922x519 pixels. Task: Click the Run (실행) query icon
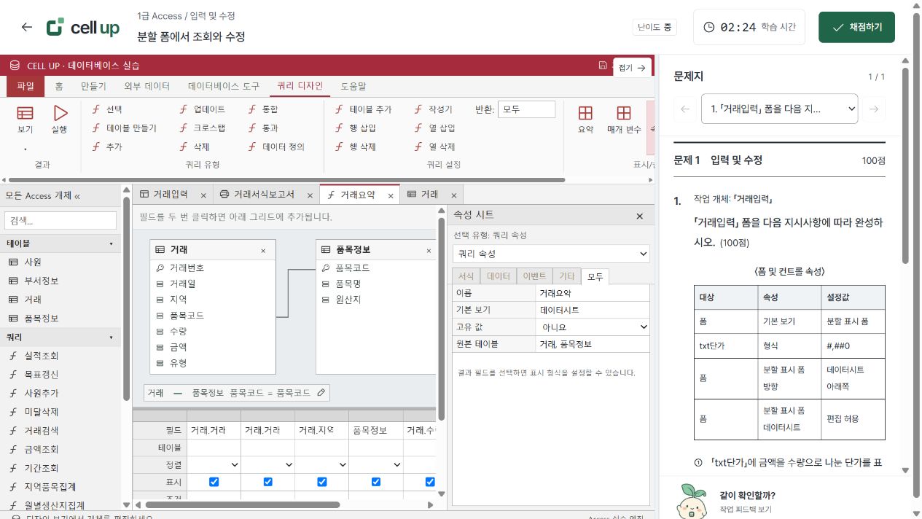point(60,113)
